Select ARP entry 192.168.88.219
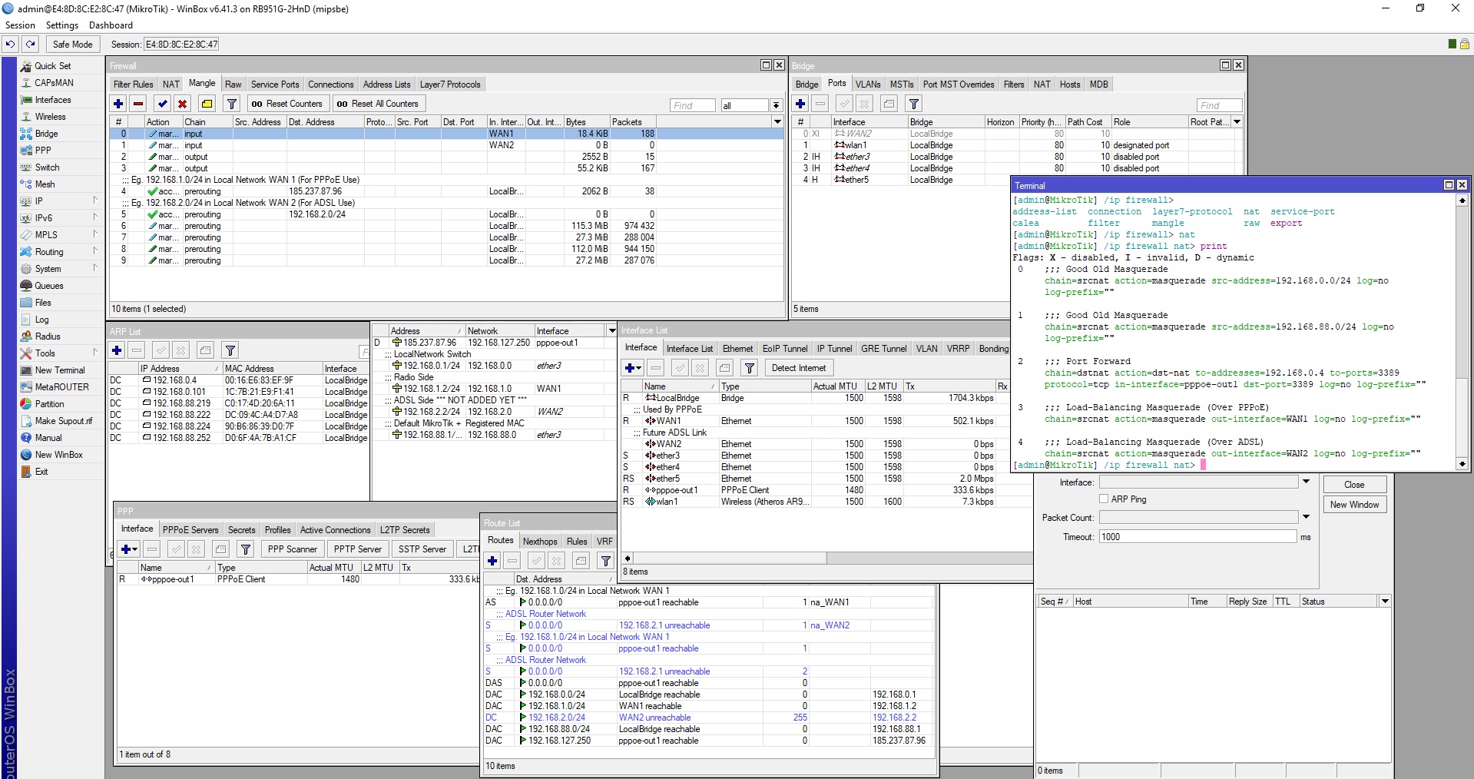The image size is (1474, 779). click(x=238, y=403)
